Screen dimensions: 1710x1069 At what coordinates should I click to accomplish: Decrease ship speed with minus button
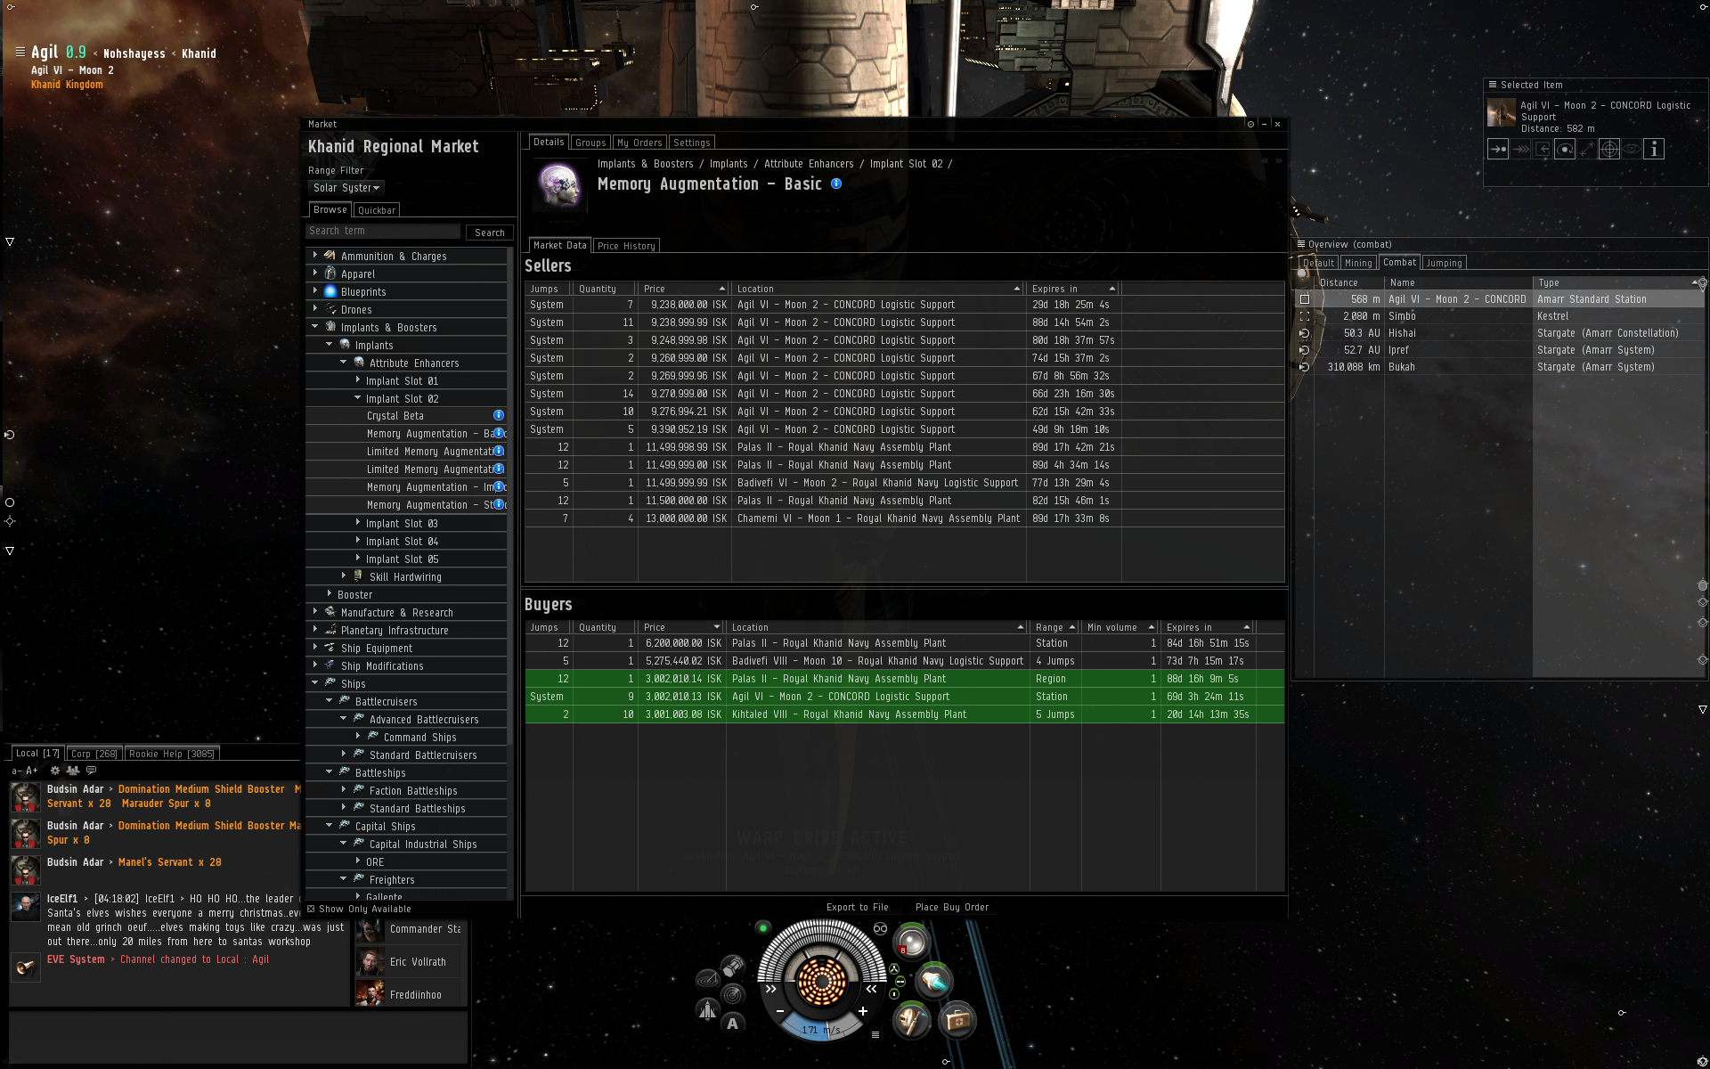pyautogui.click(x=780, y=1011)
